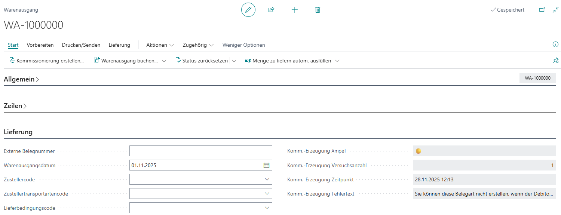
Task: Collapse the Lieferung section header
Action: tap(18, 132)
